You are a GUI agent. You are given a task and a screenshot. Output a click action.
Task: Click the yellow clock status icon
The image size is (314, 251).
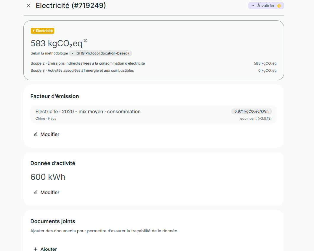coord(279,6)
